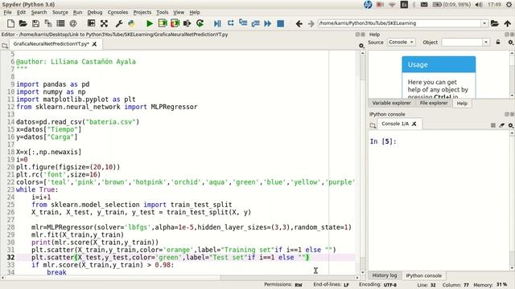Click the Object input field
Image resolution: width=515 pixels, height=289 pixels.
[x=462, y=43]
